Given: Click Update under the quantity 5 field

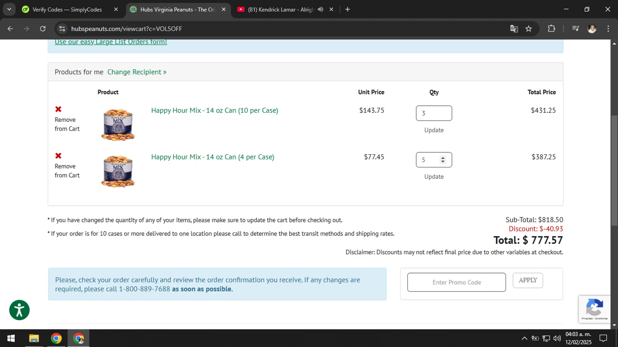Looking at the screenshot, I should (434, 177).
